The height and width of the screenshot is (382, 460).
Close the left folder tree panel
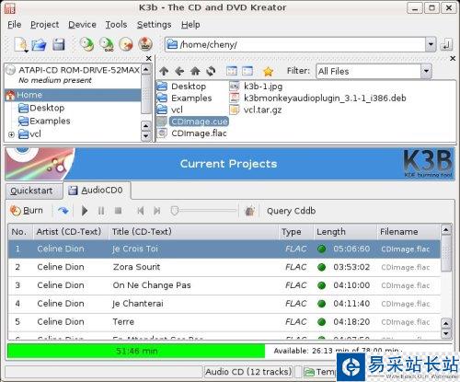coord(148,58)
